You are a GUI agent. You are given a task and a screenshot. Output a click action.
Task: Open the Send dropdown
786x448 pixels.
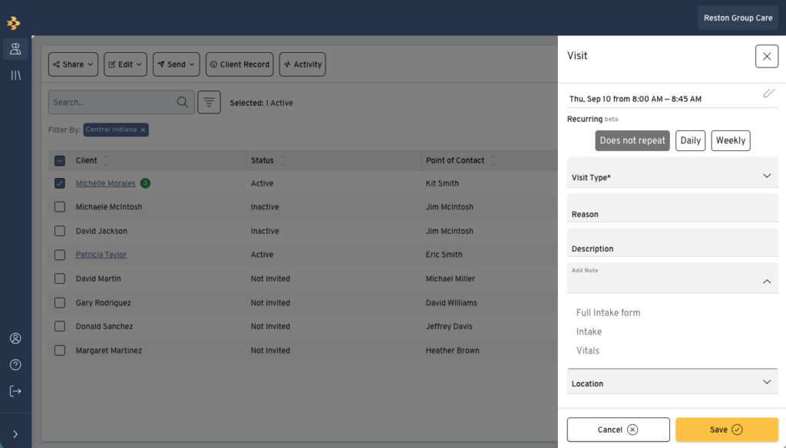(x=177, y=64)
